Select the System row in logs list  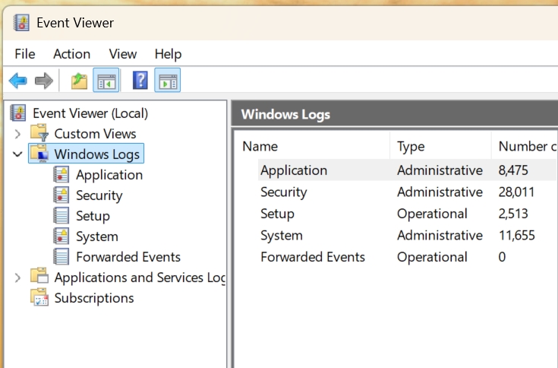(282, 236)
